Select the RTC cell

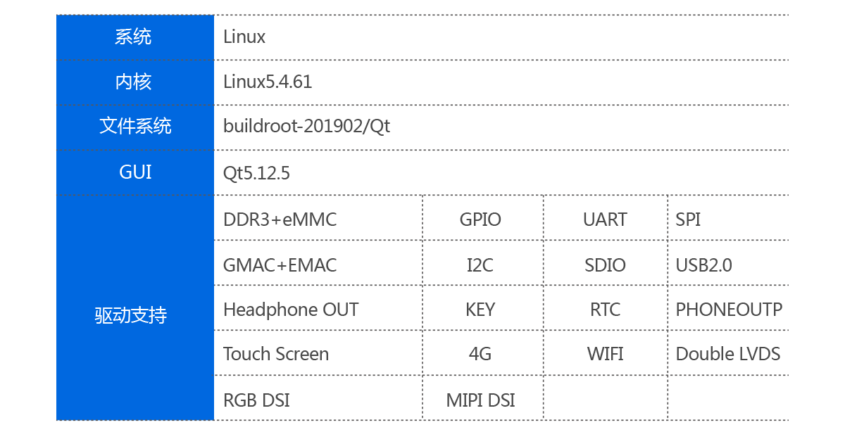tap(606, 308)
